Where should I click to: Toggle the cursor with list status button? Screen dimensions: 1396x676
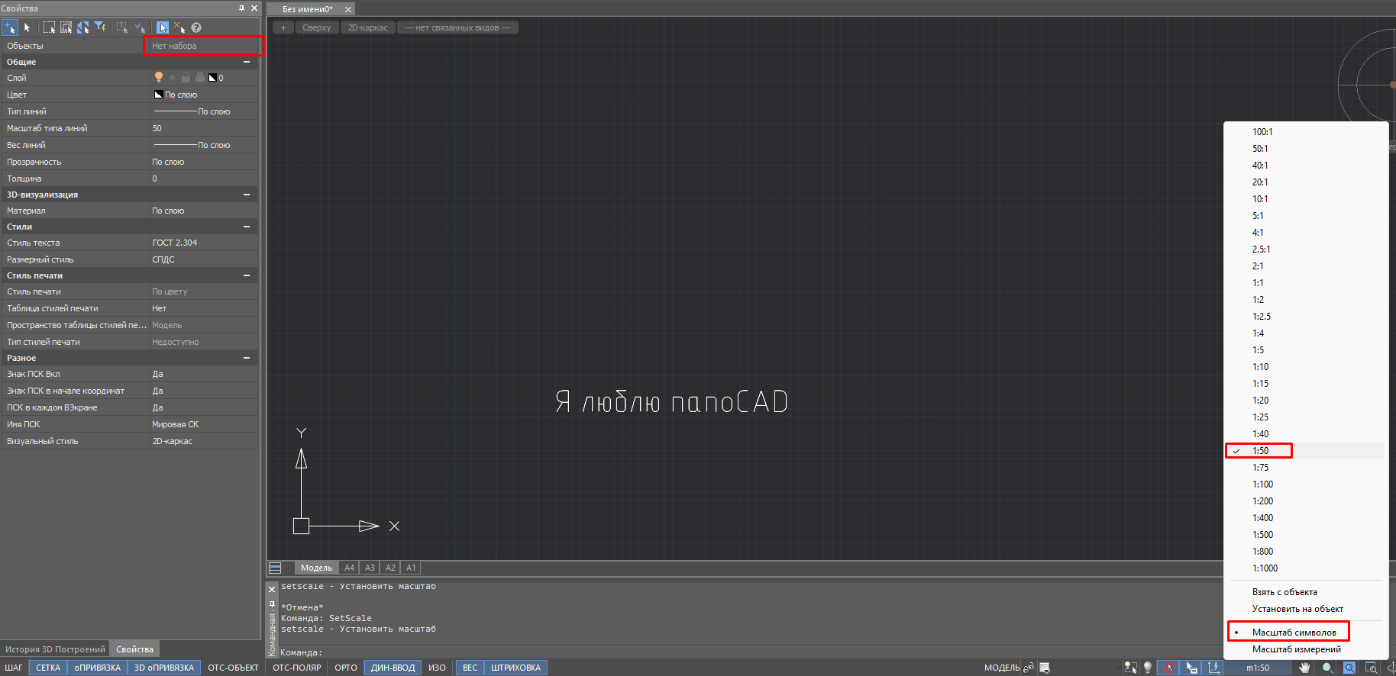[x=1191, y=668]
